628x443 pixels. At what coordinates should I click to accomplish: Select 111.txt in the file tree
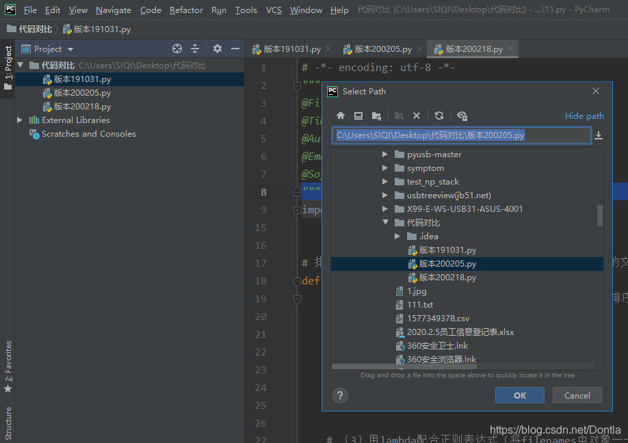point(420,304)
